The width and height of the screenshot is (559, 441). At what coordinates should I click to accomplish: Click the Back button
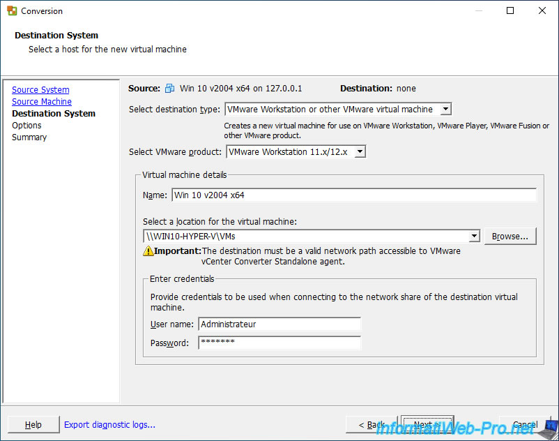[372, 424]
